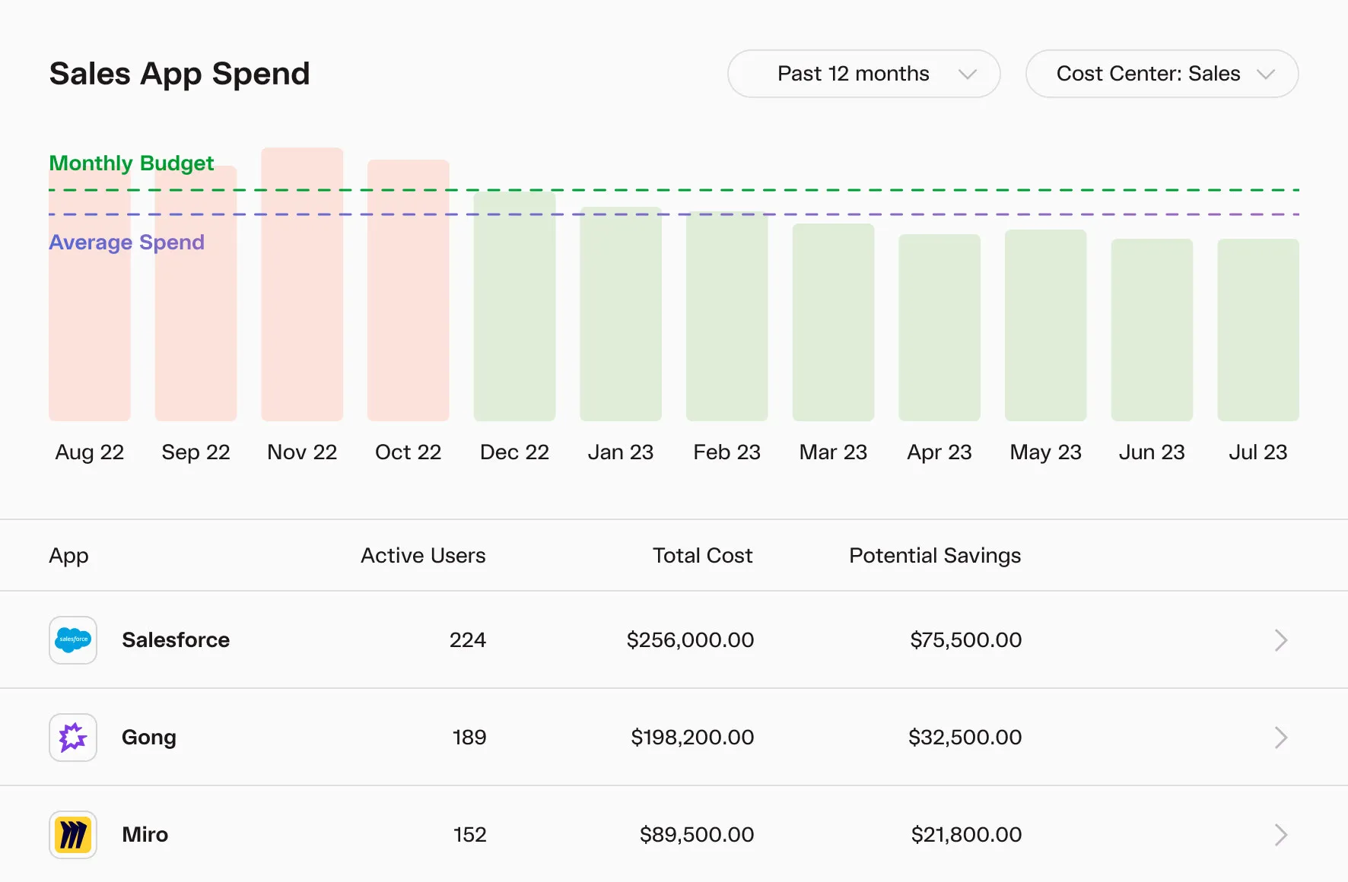Click the Gong app logo icon
Screen dimensions: 1348x882
(x=73, y=738)
